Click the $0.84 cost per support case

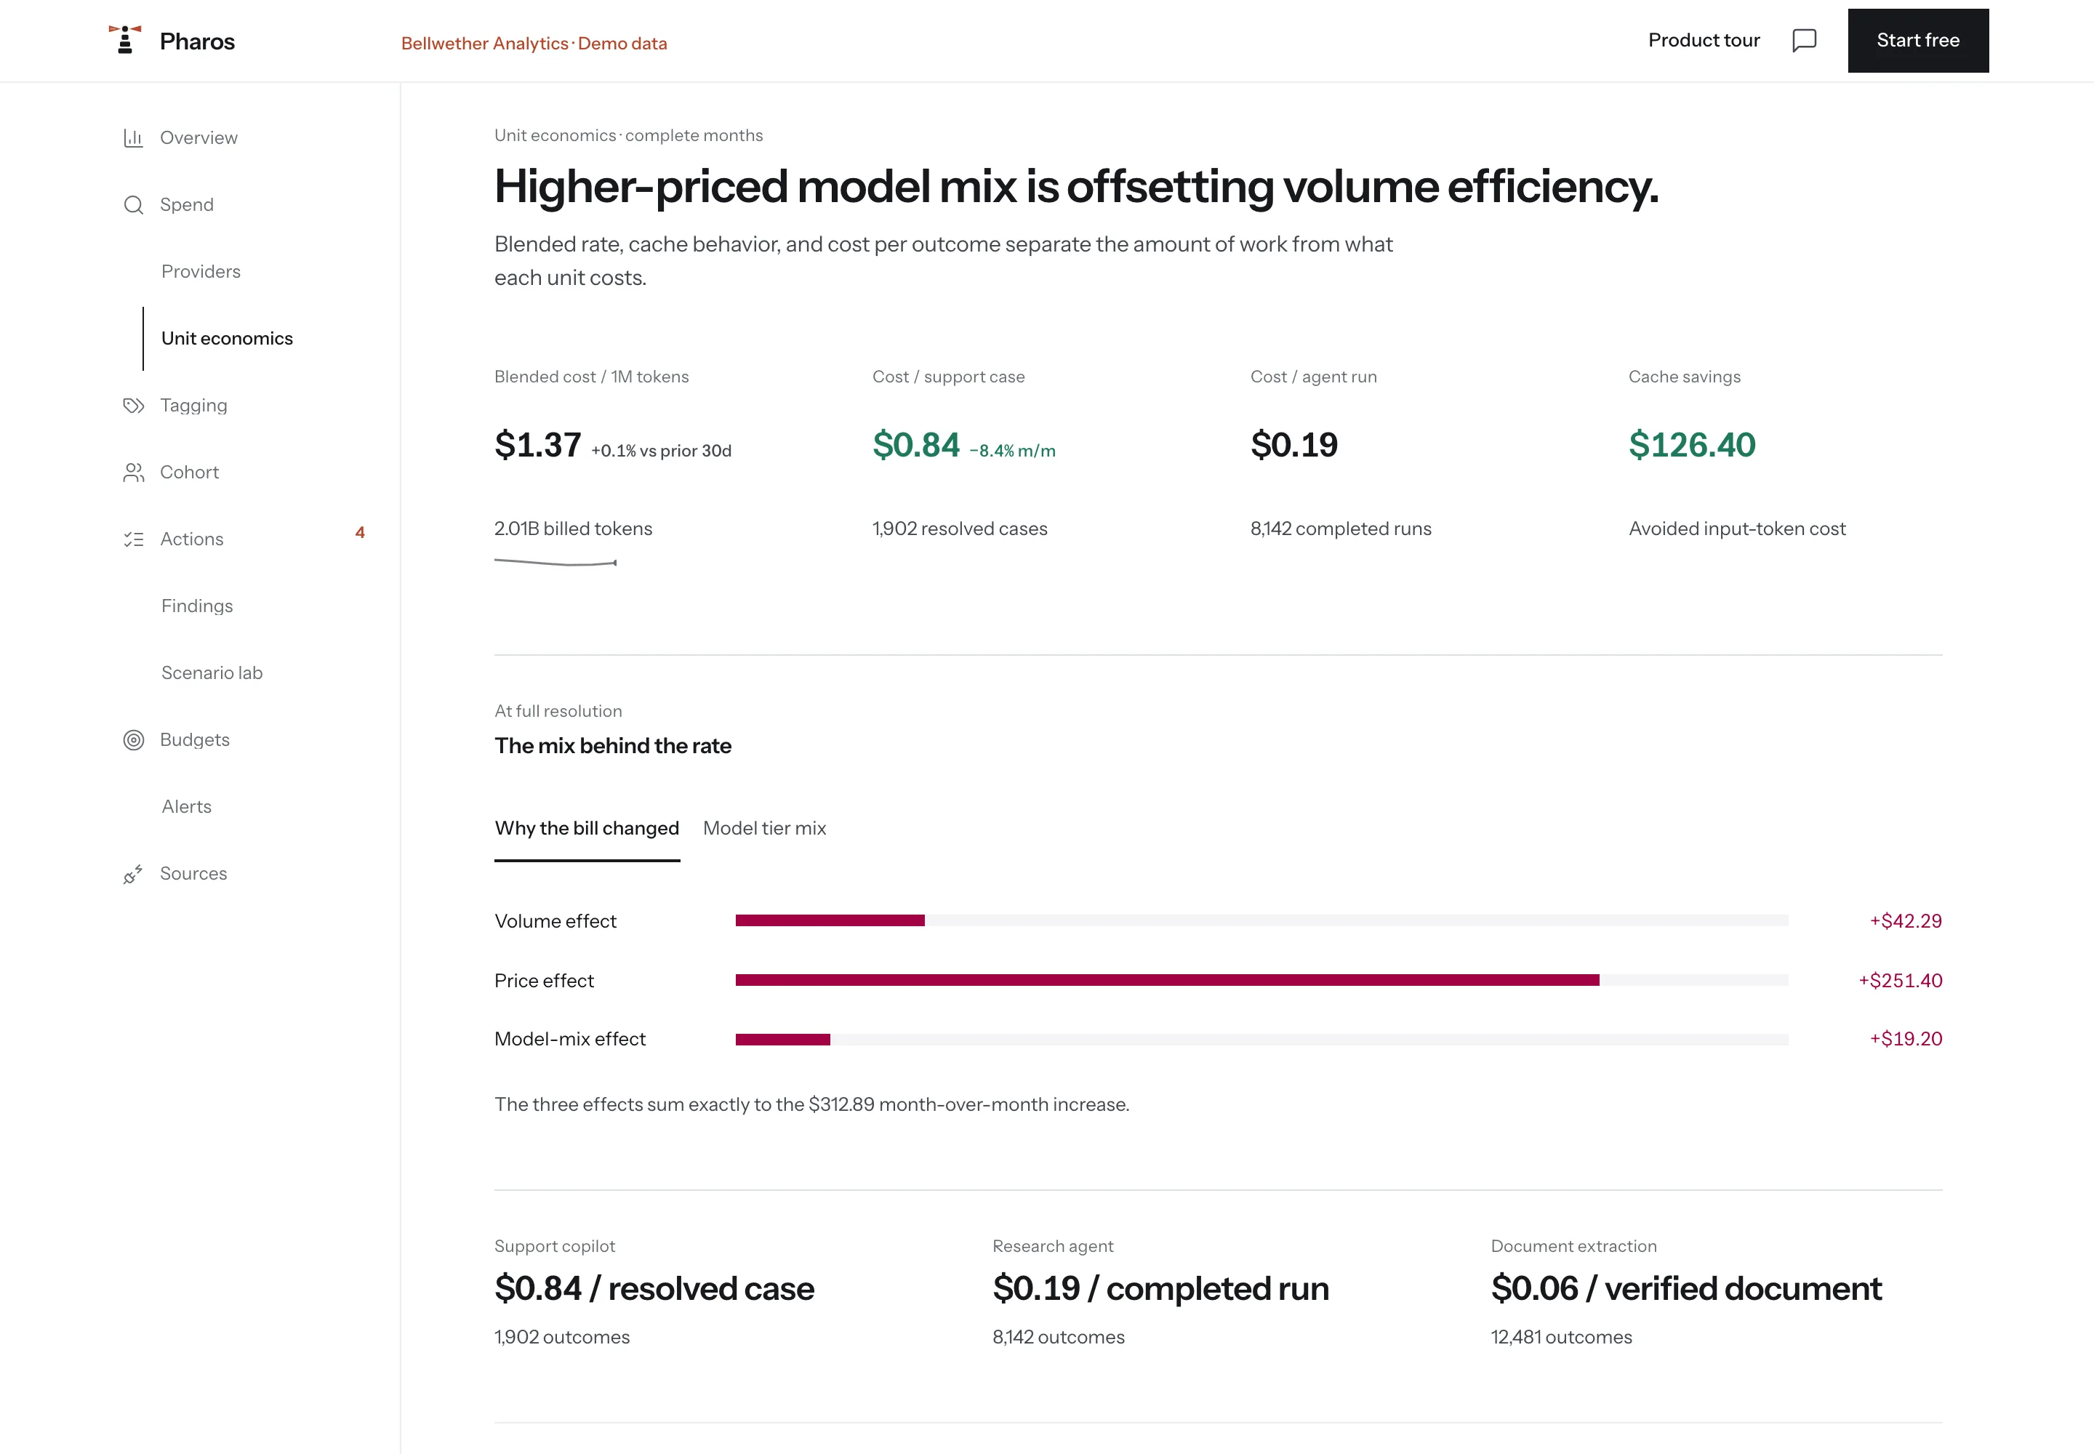tap(916, 445)
